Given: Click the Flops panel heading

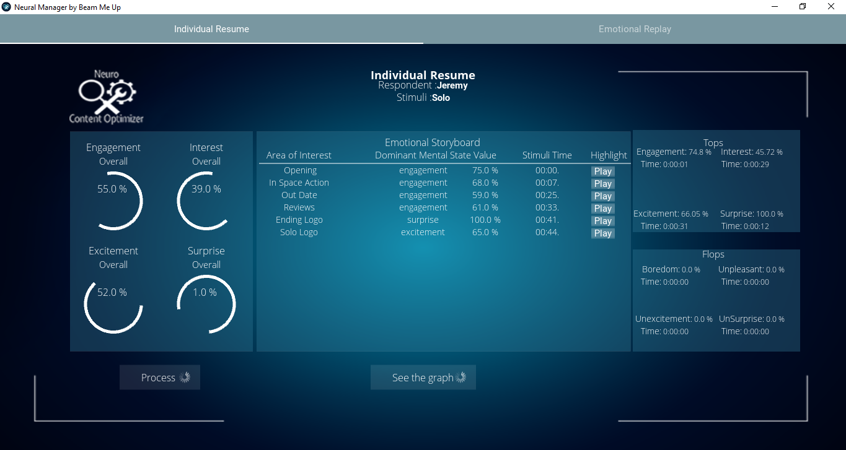Looking at the screenshot, I should click(x=713, y=254).
